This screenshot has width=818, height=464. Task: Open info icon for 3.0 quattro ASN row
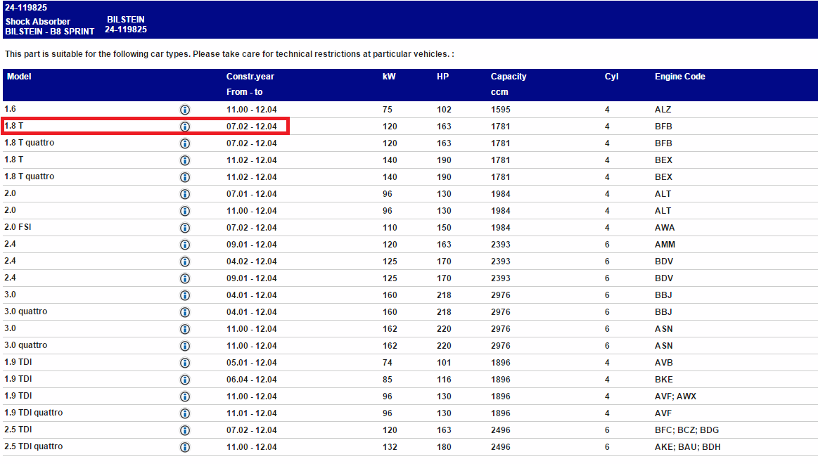coord(185,346)
